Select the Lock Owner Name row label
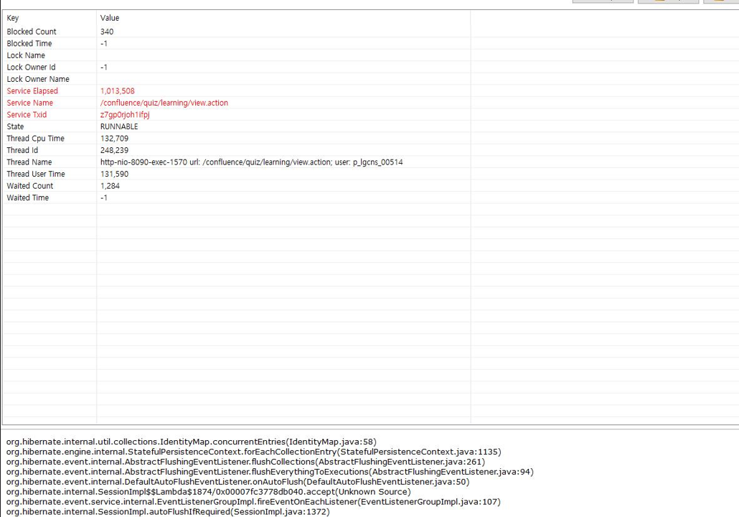The image size is (739, 517). click(38, 79)
